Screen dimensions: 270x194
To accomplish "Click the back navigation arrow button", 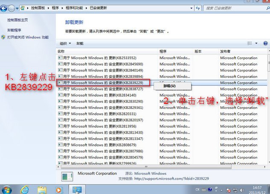I will 5,8.
